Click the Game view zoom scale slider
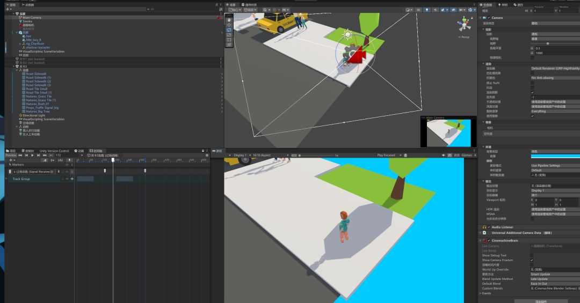580x303 pixels. (x=316, y=156)
